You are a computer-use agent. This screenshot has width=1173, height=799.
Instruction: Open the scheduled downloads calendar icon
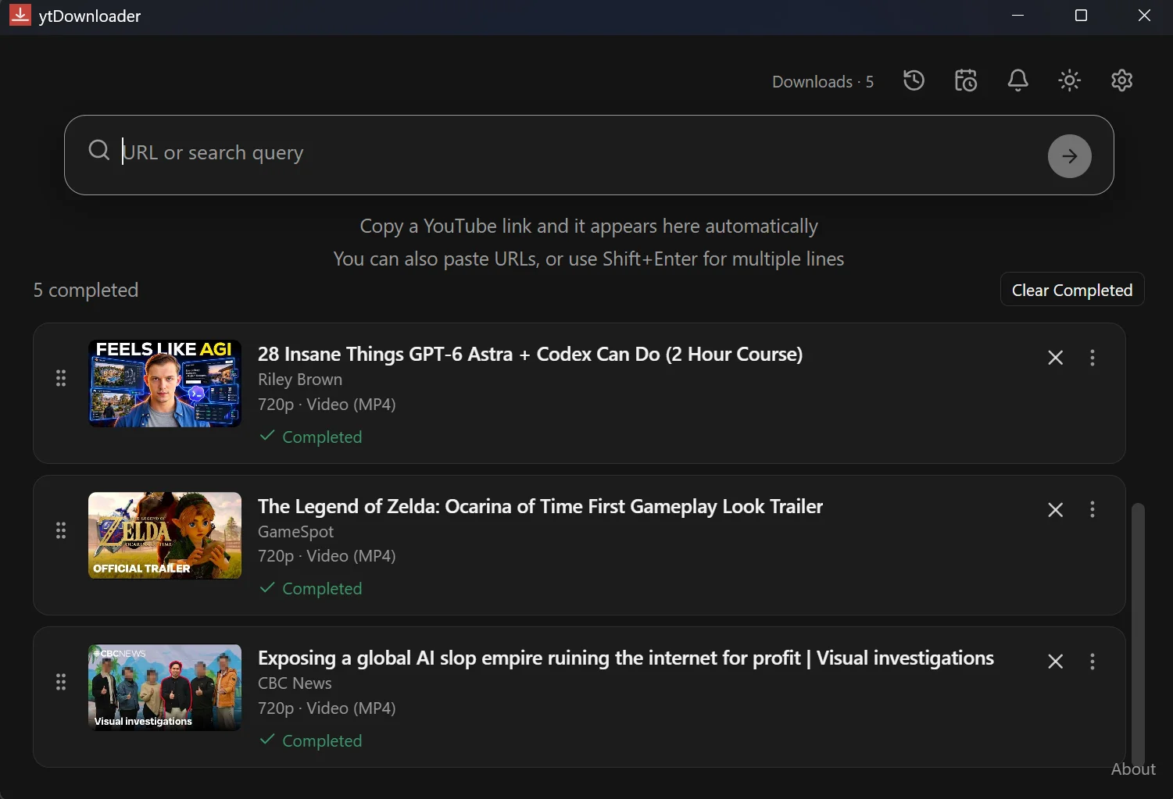click(x=966, y=80)
